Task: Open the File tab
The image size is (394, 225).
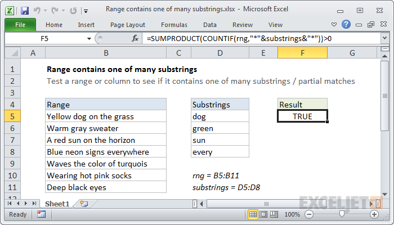Action: (20, 25)
